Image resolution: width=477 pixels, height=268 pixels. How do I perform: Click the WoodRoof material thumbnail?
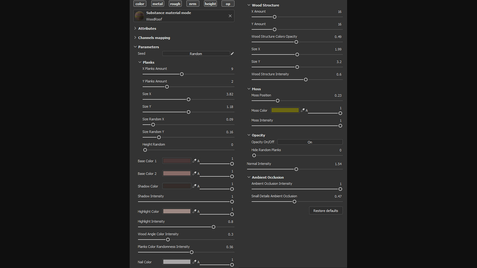point(139,16)
